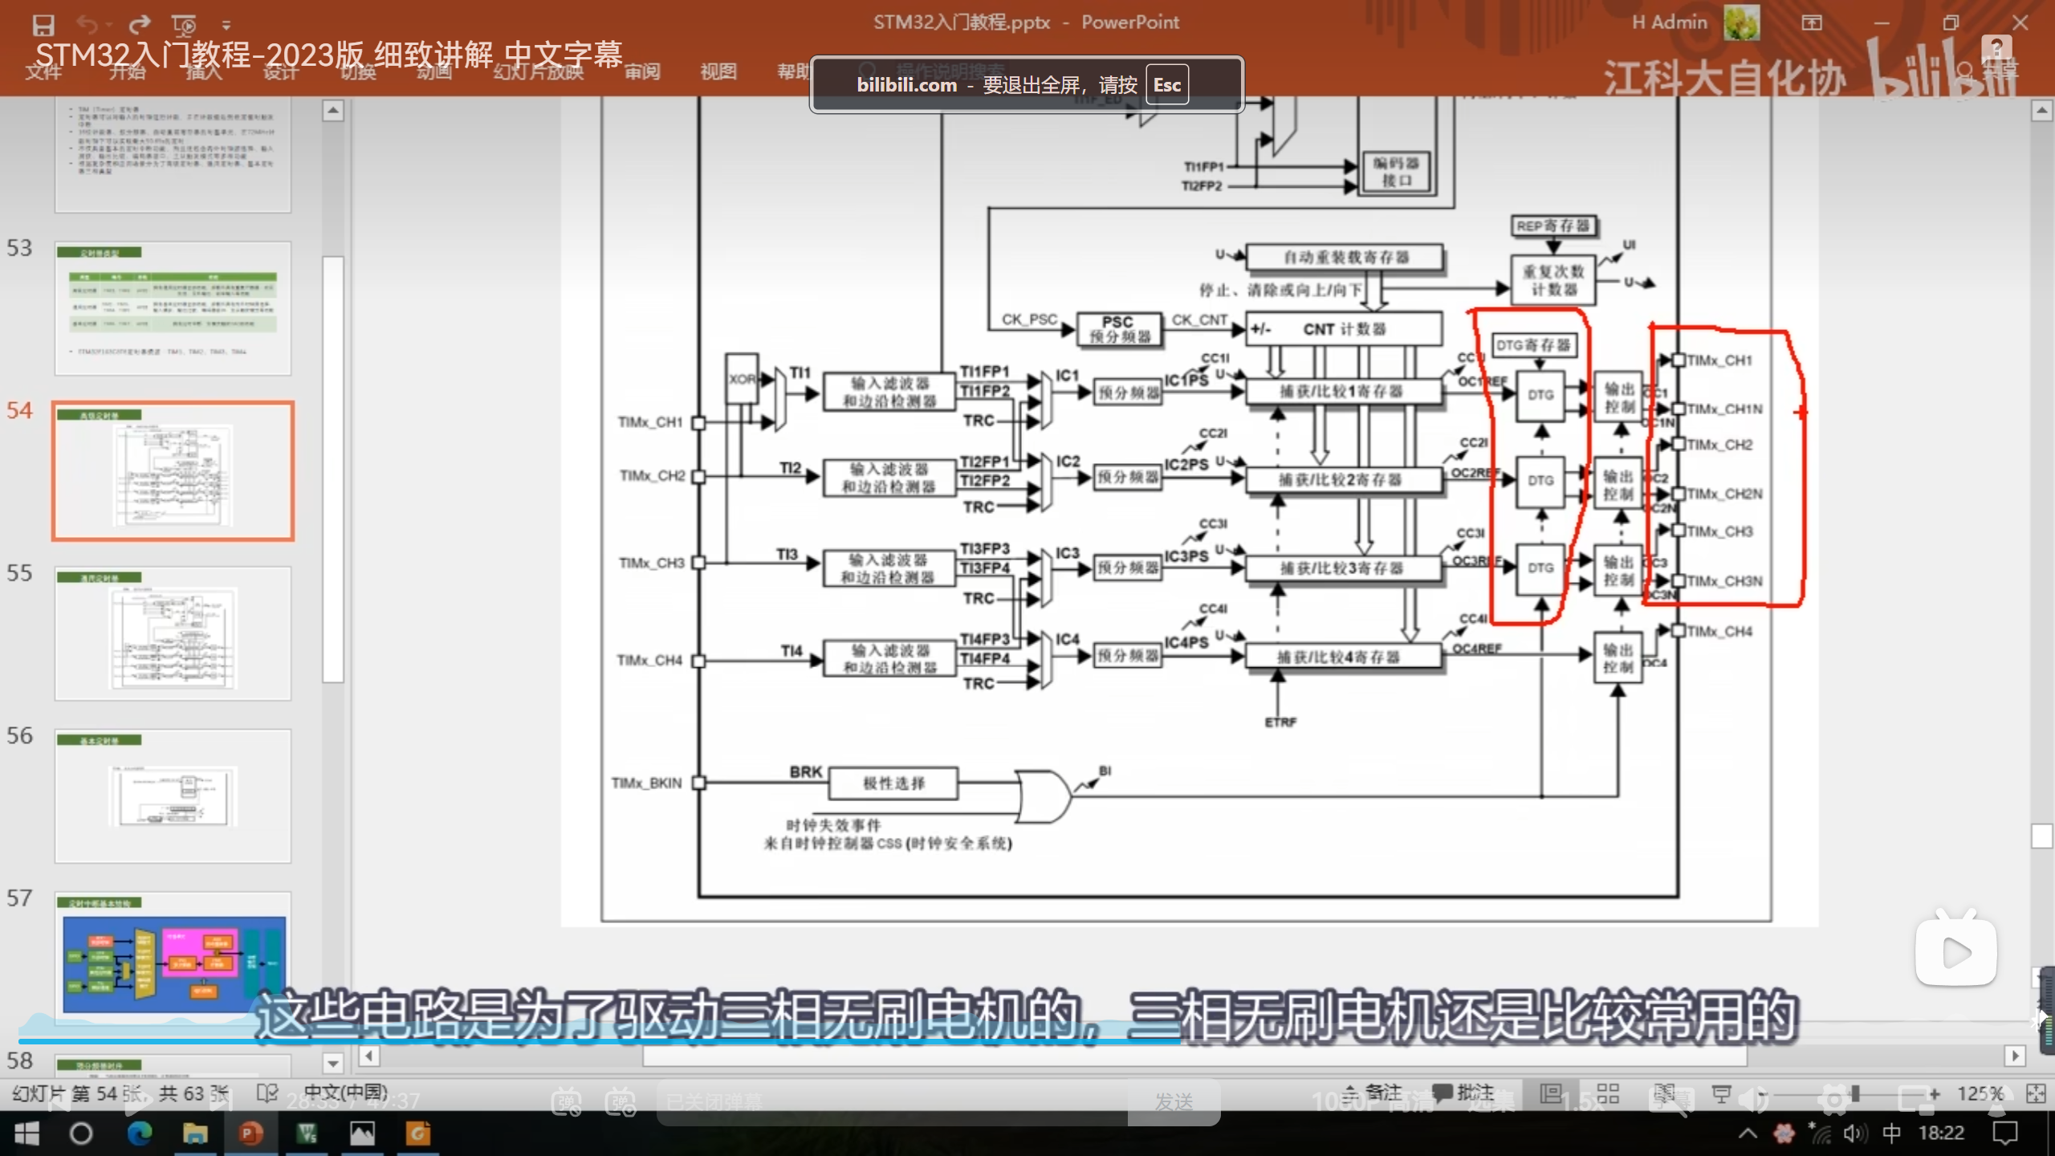
Task: Open the undo history dropdown arrow
Action: [108, 26]
